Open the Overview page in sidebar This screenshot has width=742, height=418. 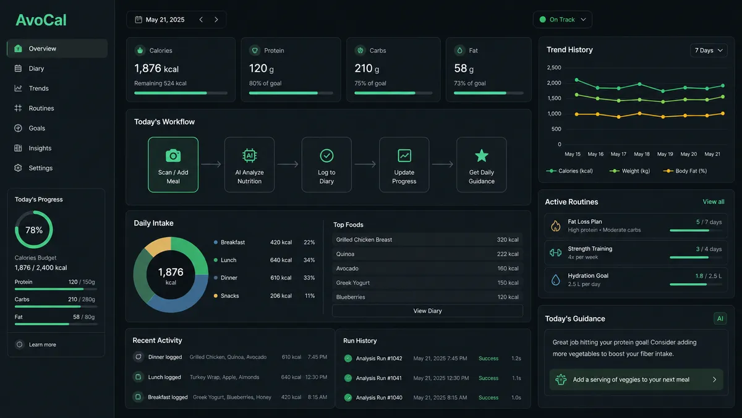[x=57, y=48]
